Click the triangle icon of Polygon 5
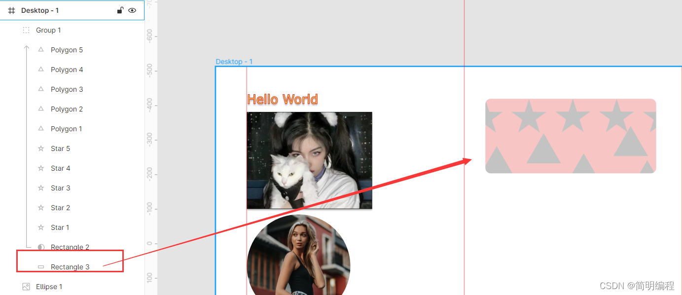 (x=41, y=50)
